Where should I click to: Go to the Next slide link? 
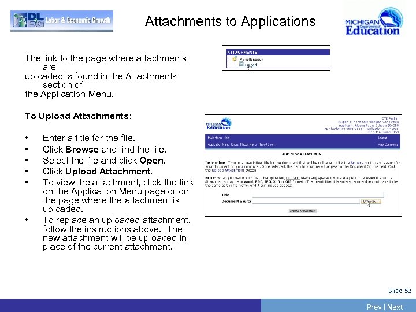pyautogui.click(x=395, y=307)
